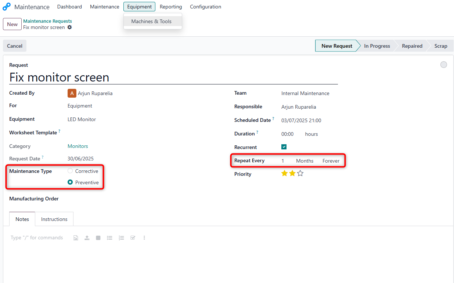454x283 pixels.
Task: Switch to the Instructions tab
Action: [54, 219]
